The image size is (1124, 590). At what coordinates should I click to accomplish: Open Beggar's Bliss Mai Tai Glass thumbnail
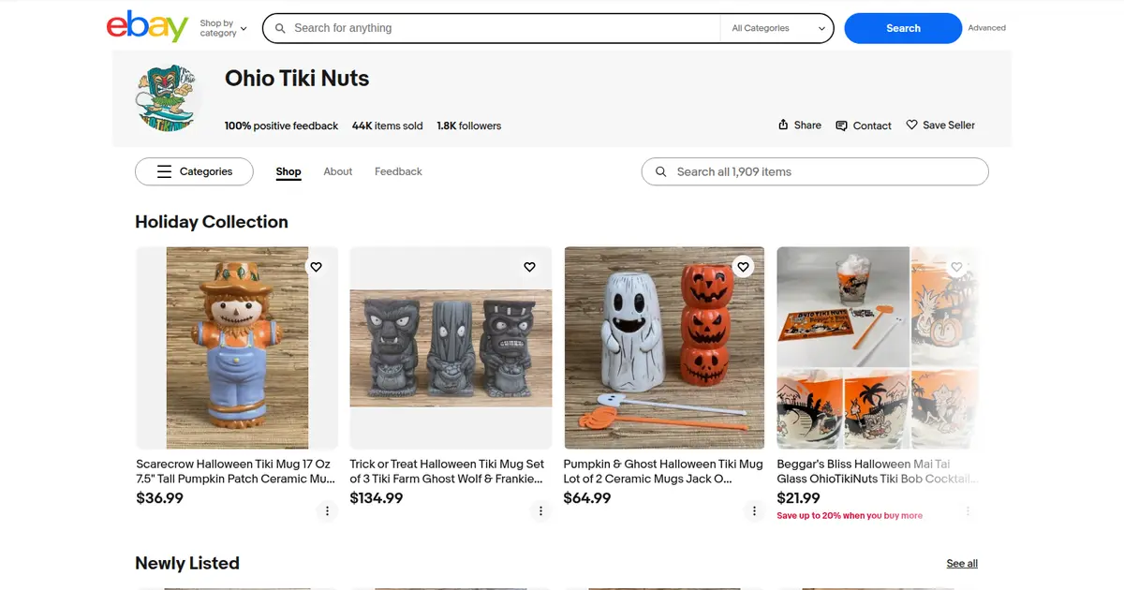877,347
